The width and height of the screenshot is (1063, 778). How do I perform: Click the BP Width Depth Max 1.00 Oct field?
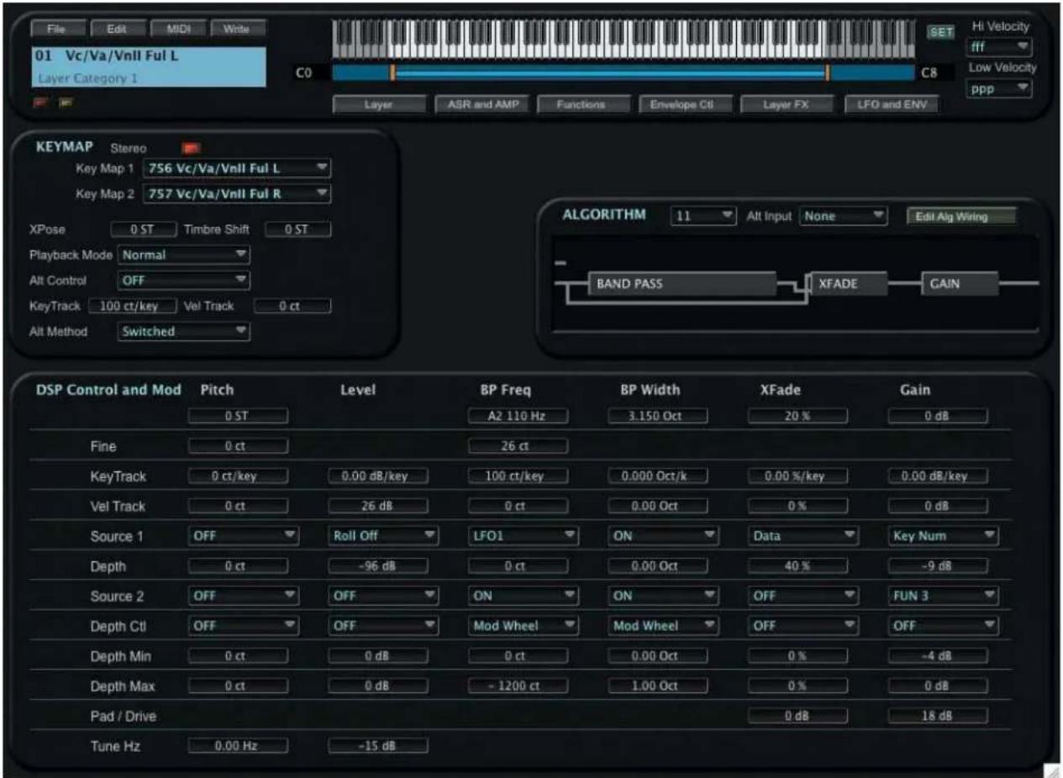(x=658, y=686)
